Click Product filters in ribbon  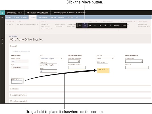tap(71, 27)
